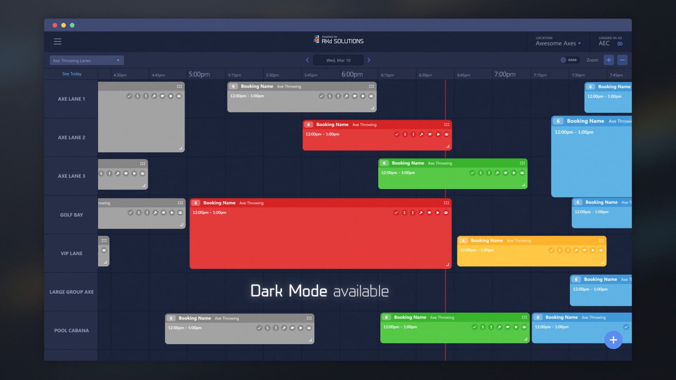Click play icon on Golf Bay red booking
The height and width of the screenshot is (380, 676).
(x=438, y=213)
